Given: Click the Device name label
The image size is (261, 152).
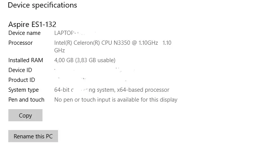Looking at the screenshot, I should [x=24, y=33].
